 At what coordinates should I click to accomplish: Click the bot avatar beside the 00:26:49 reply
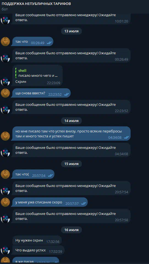5,58
